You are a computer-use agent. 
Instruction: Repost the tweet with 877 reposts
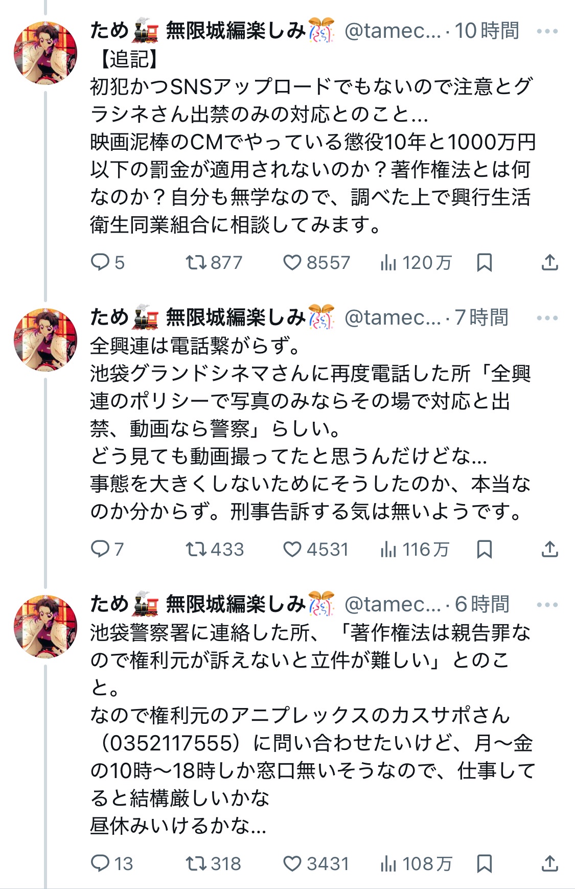click(x=196, y=263)
